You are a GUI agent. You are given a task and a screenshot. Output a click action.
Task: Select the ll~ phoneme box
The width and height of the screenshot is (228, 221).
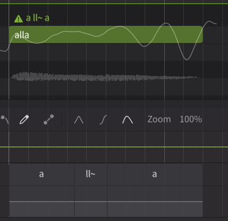click(x=91, y=175)
